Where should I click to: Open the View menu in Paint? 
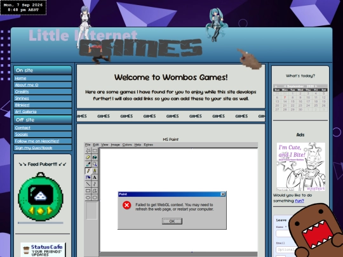[x=105, y=145]
